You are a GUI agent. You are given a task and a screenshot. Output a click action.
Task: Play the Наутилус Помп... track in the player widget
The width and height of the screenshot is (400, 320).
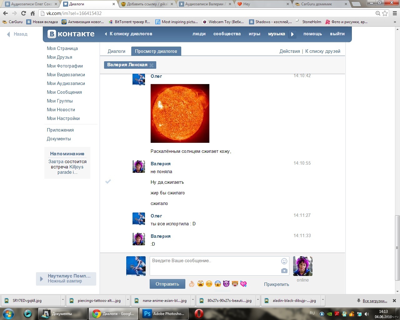(41, 279)
